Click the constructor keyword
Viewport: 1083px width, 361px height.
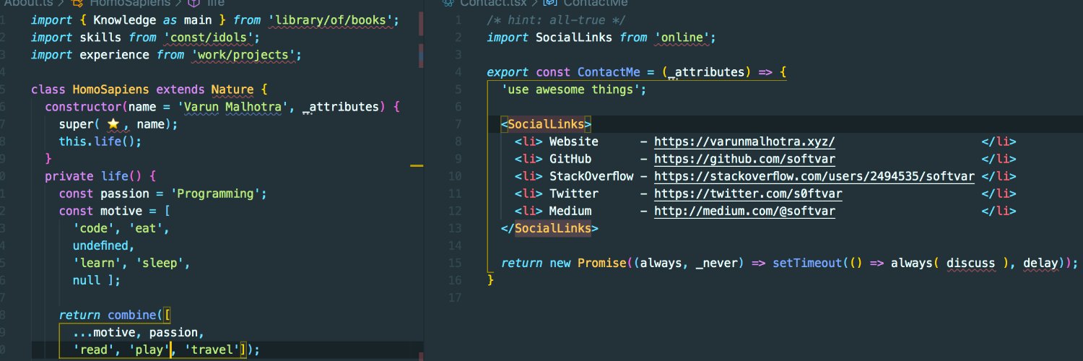(83, 107)
